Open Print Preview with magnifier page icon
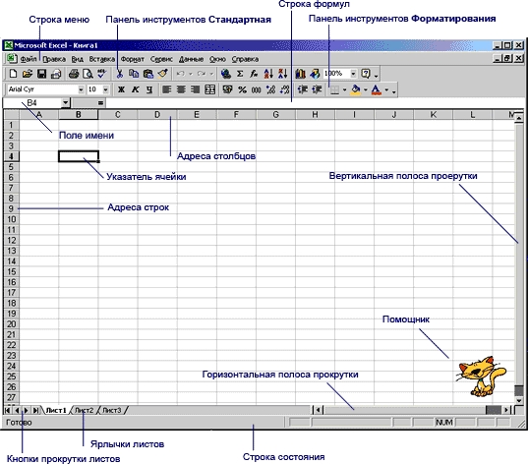 [x=88, y=74]
